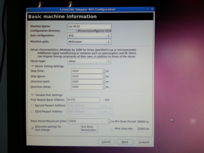Click the Min Base Period 38908 ns text

132,121
